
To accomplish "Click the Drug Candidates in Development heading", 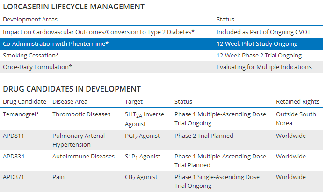I will pos(72,89).
